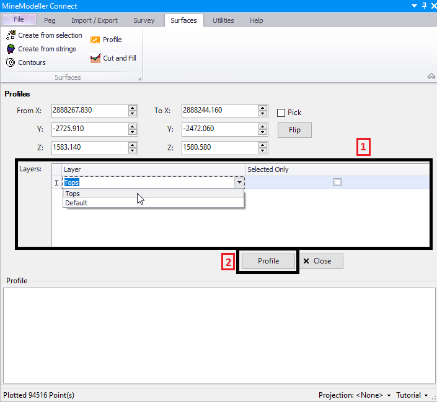Click the Contours tool icon
Image resolution: width=437 pixels, height=402 pixels.
(x=11, y=62)
